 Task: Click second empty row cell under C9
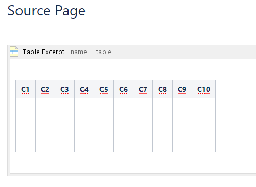tap(182, 125)
